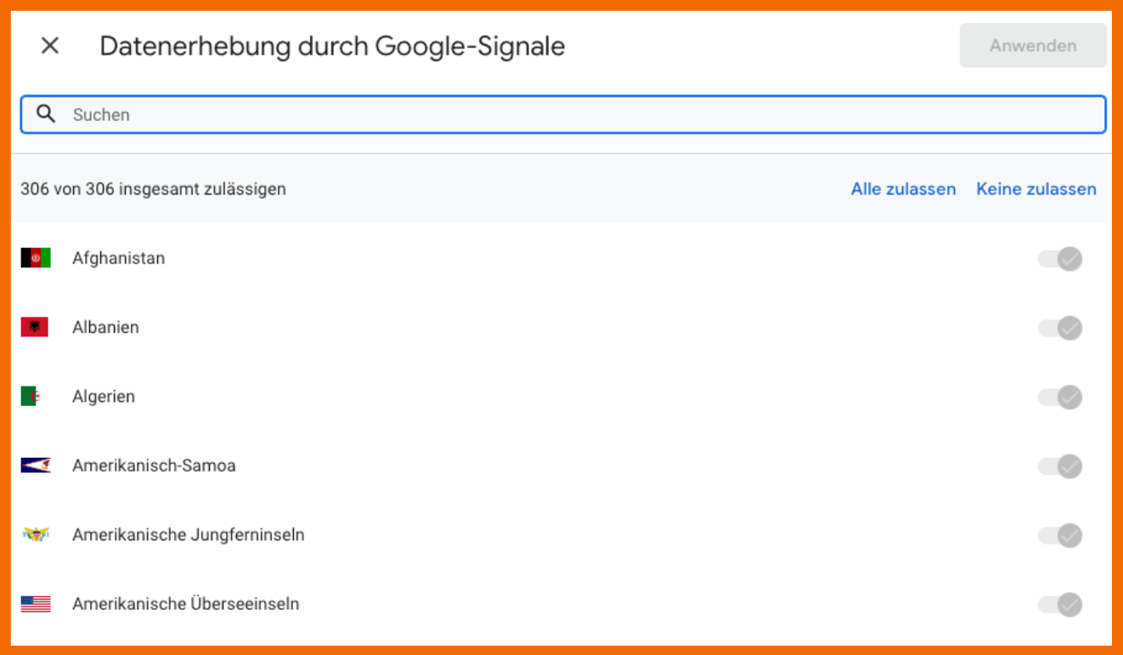
Task: Toggle data collection for Afghanistan
Action: [1060, 258]
